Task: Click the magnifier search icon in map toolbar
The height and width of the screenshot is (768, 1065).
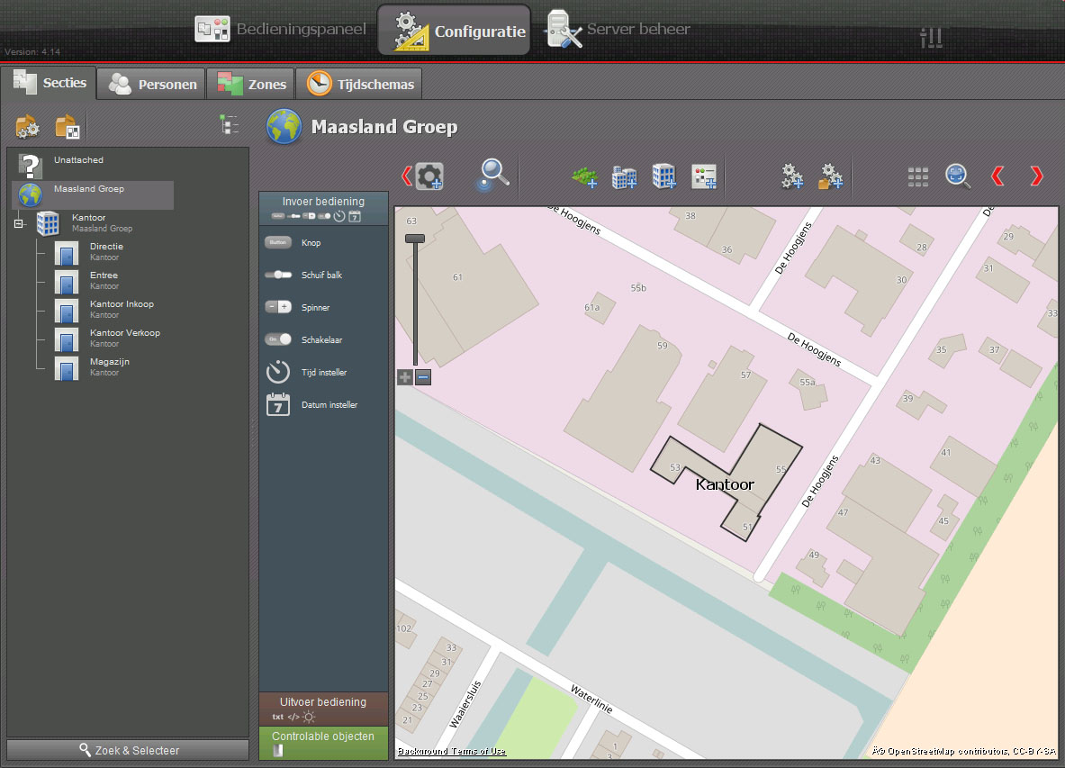Action: 493,175
